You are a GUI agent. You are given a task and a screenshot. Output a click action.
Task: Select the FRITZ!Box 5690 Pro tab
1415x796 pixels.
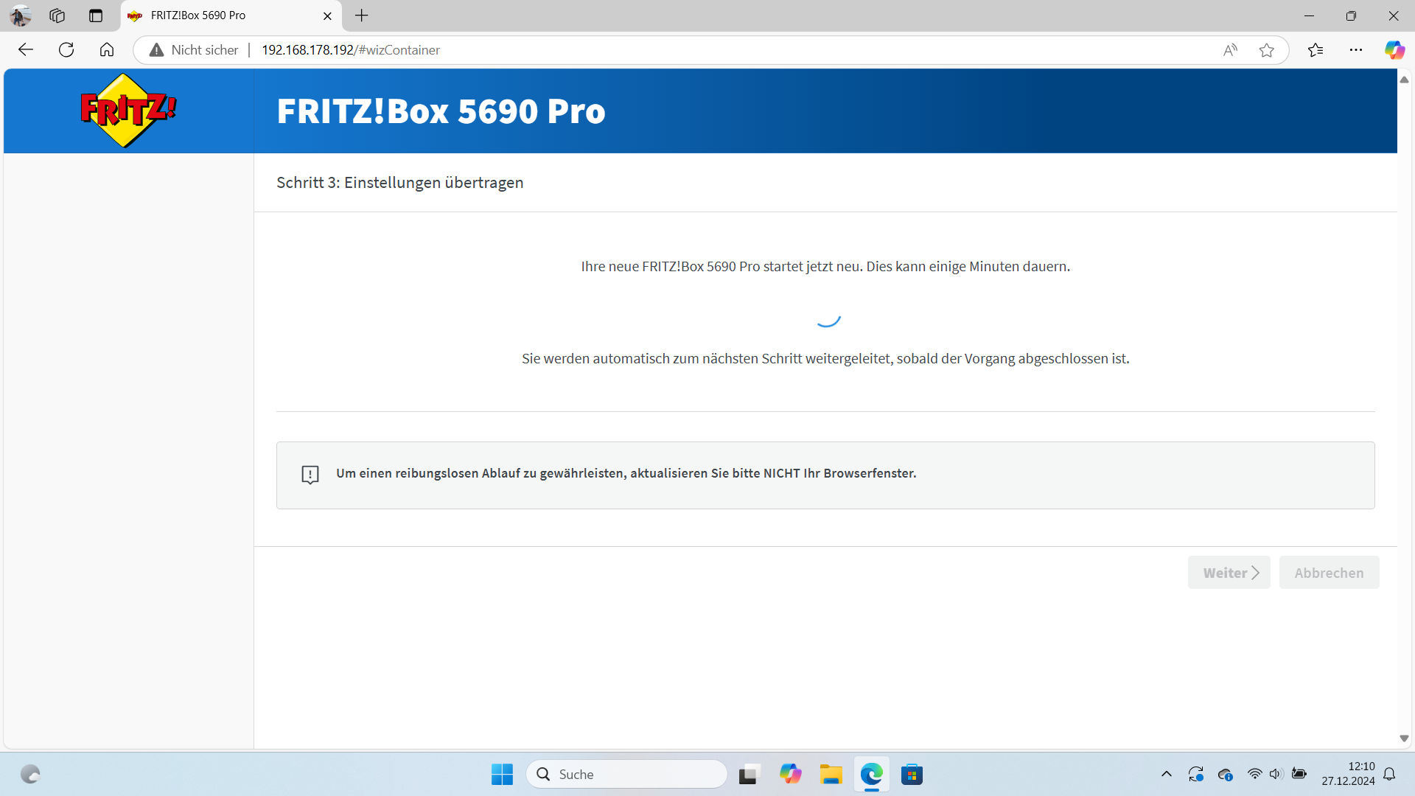(221, 15)
